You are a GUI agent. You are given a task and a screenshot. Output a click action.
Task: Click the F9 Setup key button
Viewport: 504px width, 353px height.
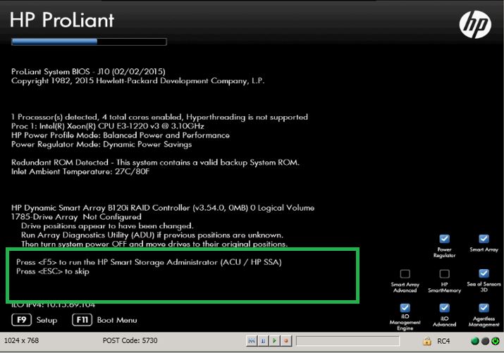pyautogui.click(x=22, y=320)
